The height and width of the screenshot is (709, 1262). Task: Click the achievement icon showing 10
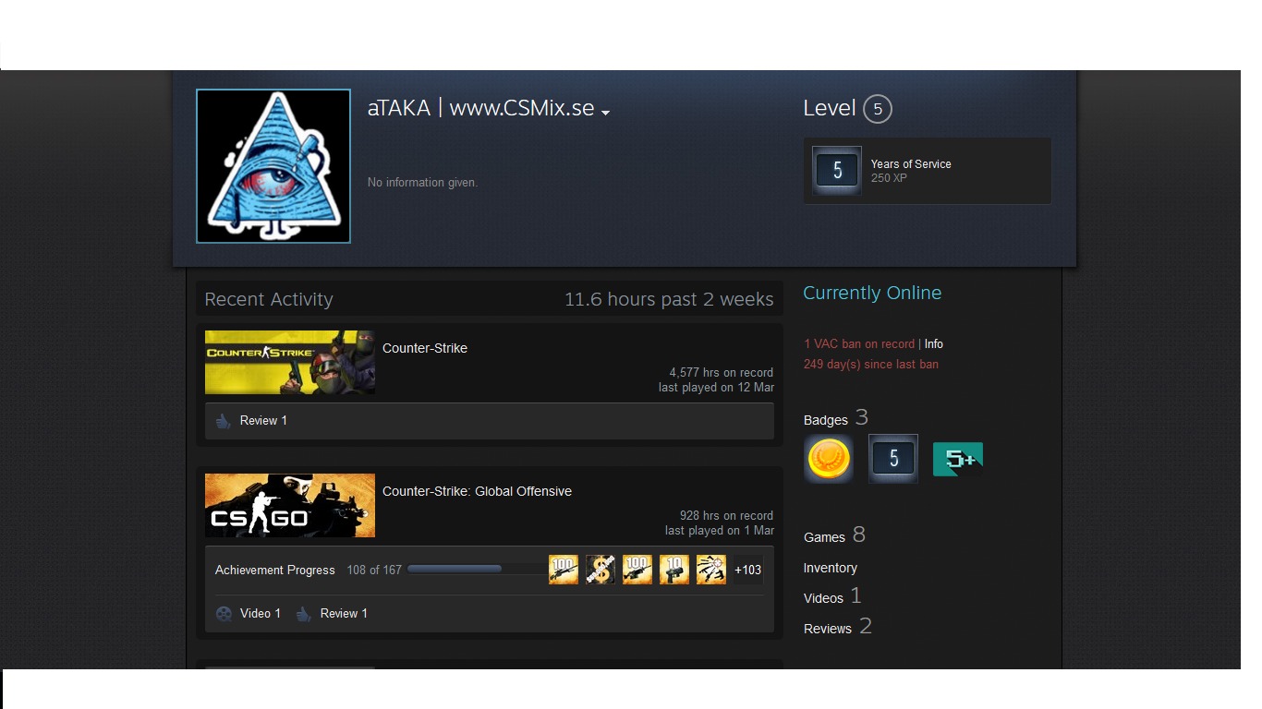pos(674,570)
